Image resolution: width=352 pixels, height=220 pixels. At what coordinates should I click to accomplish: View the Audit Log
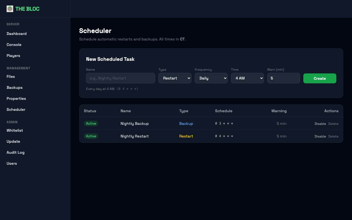tap(15, 152)
